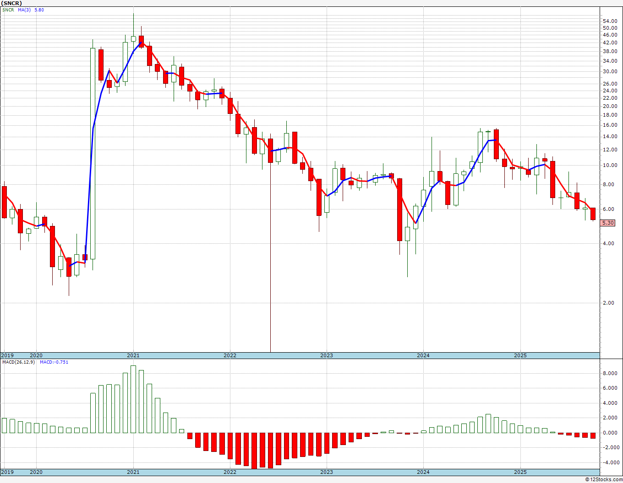Select the SNCR legend label
The image size is (623, 483).
click(8, 10)
